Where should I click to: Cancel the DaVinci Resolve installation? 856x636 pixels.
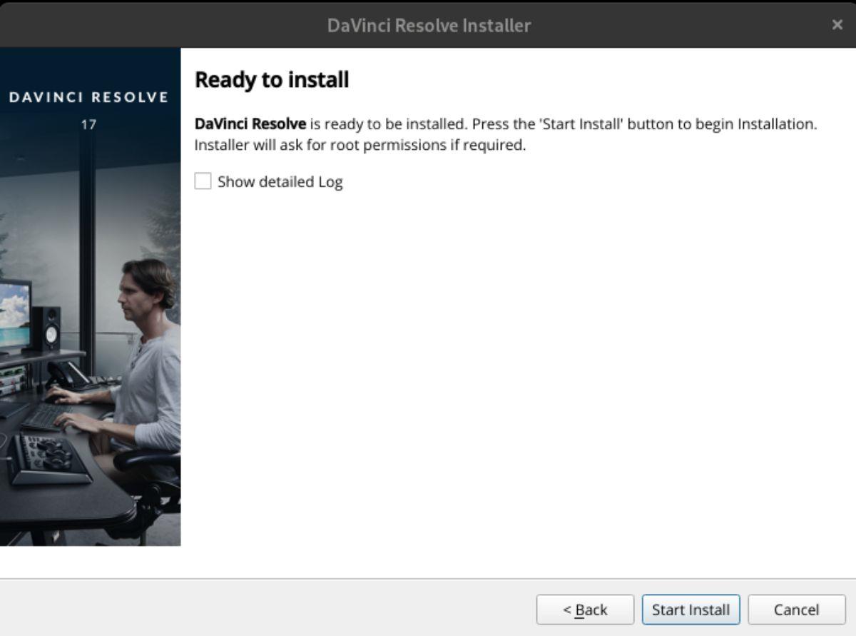[796, 610]
